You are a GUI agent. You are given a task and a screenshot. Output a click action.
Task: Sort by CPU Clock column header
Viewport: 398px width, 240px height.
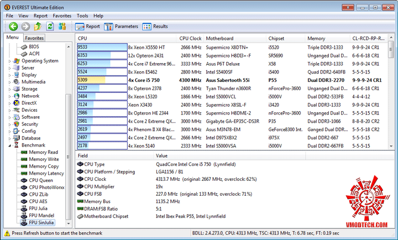tap(190, 39)
